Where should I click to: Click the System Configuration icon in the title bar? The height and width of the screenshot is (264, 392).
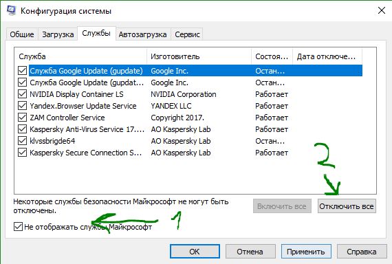pyautogui.click(x=11, y=11)
